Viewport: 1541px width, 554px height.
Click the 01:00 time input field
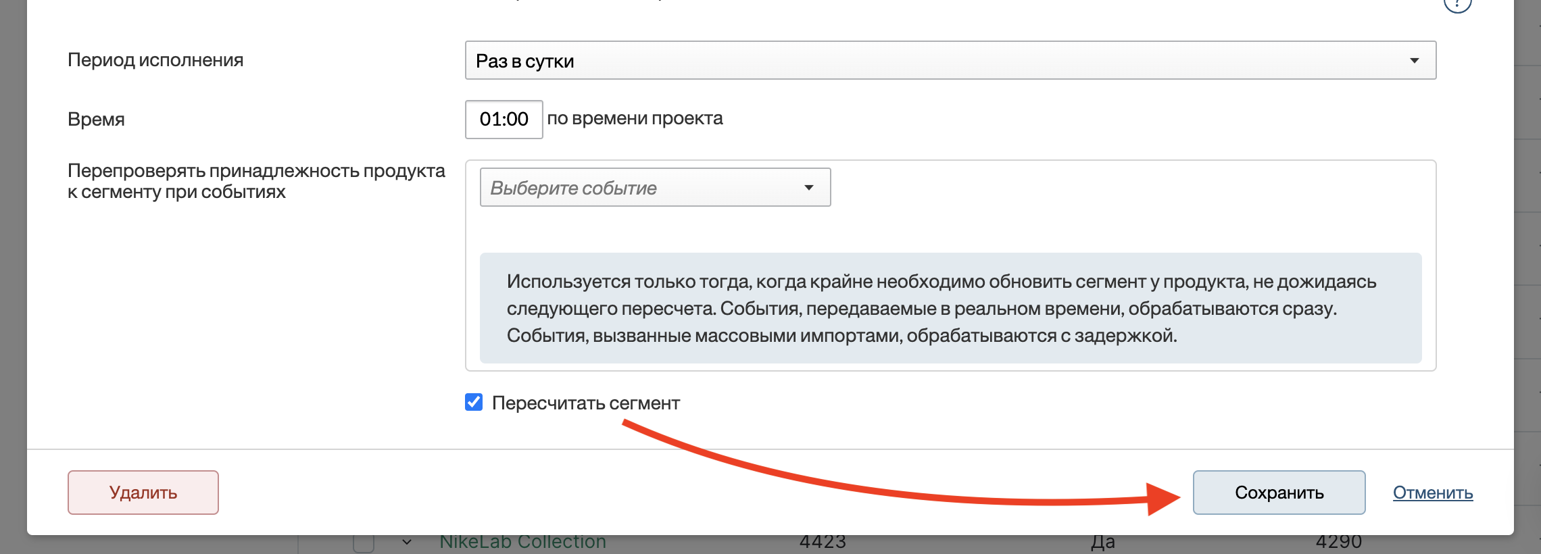point(504,120)
